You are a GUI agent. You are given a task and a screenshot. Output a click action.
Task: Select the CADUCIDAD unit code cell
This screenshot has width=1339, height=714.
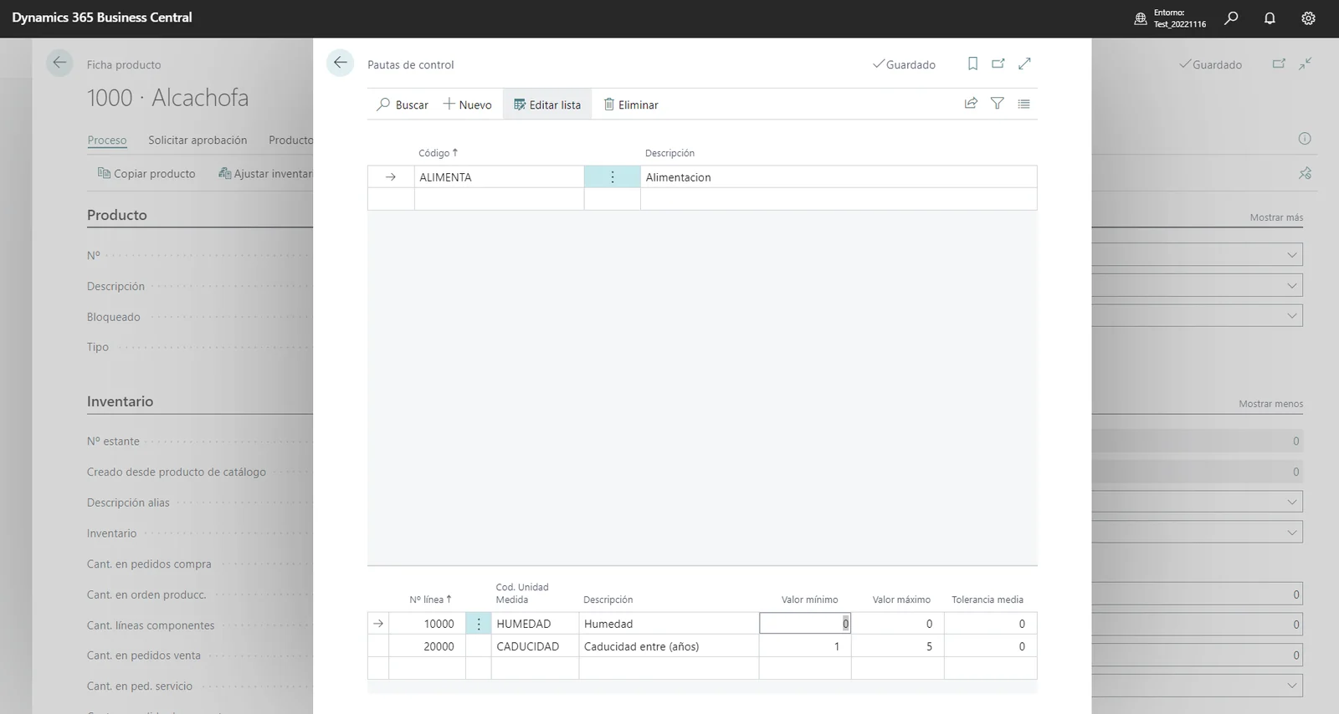point(535,646)
